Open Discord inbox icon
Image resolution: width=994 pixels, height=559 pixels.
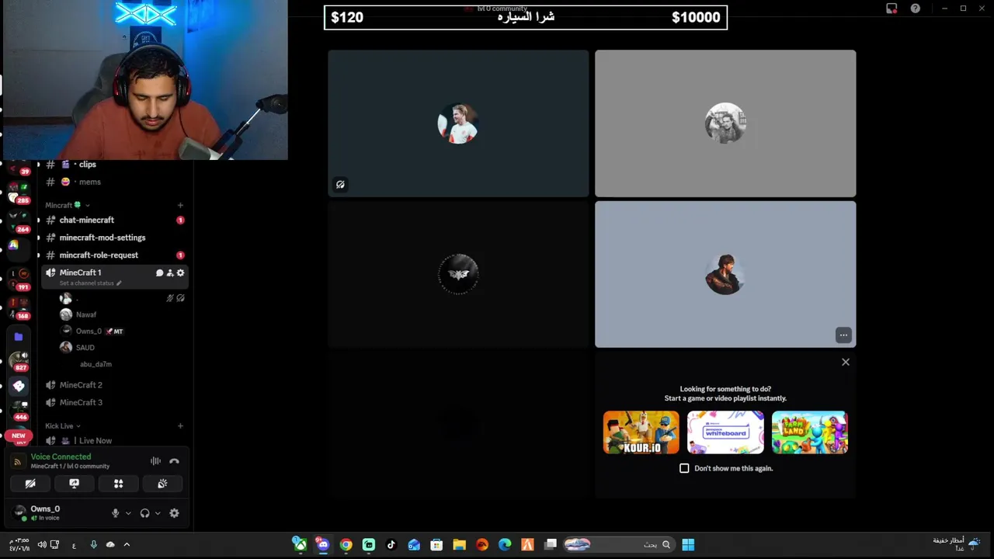click(x=891, y=9)
